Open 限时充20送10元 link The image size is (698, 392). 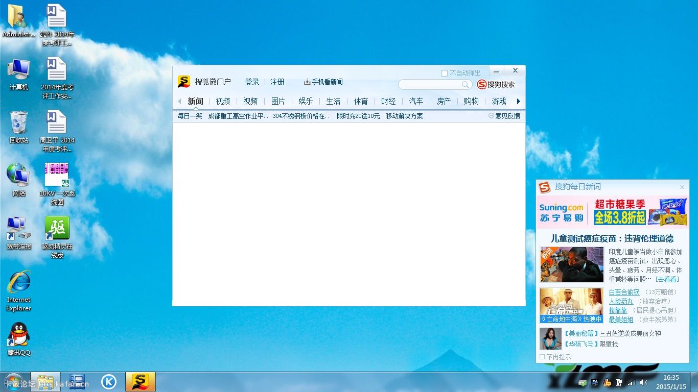click(x=358, y=116)
